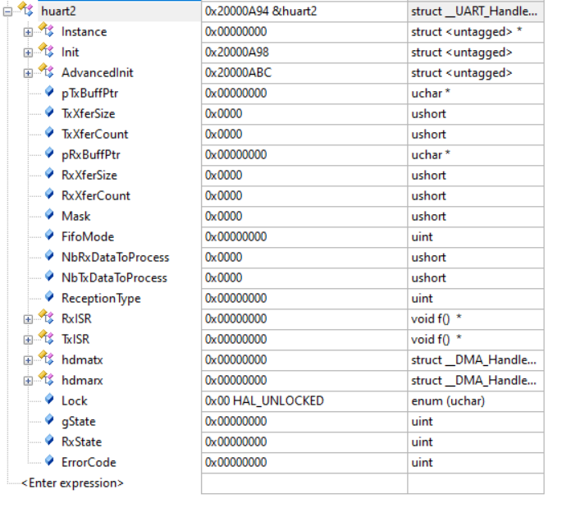The image size is (562, 517).
Task: Expand the hdmatx DMA handle node
Action: (x=28, y=360)
